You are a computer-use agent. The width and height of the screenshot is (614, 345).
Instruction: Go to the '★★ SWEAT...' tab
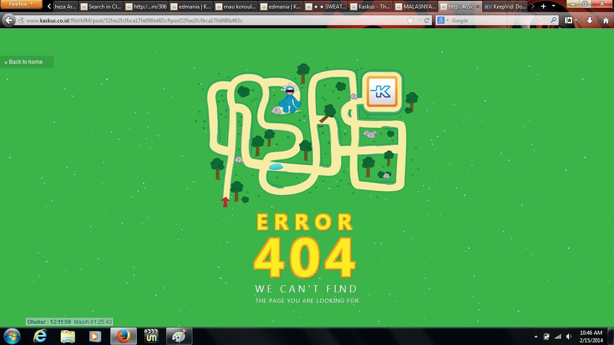[325, 7]
